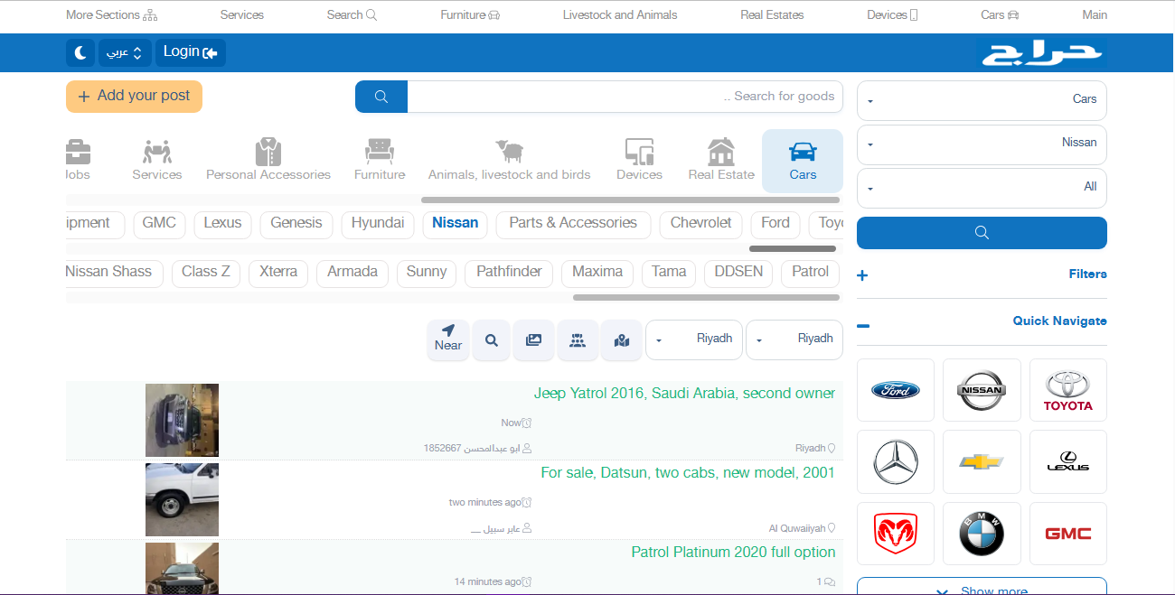Open Furniture in top navigation
This screenshot has height=595, width=1175.
tap(470, 14)
